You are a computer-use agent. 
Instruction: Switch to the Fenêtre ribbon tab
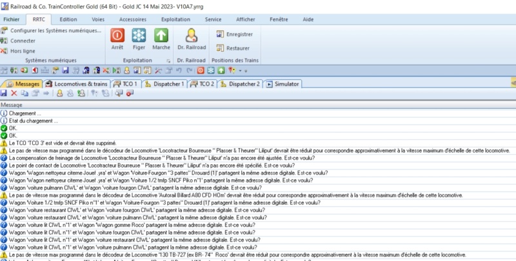279,19
